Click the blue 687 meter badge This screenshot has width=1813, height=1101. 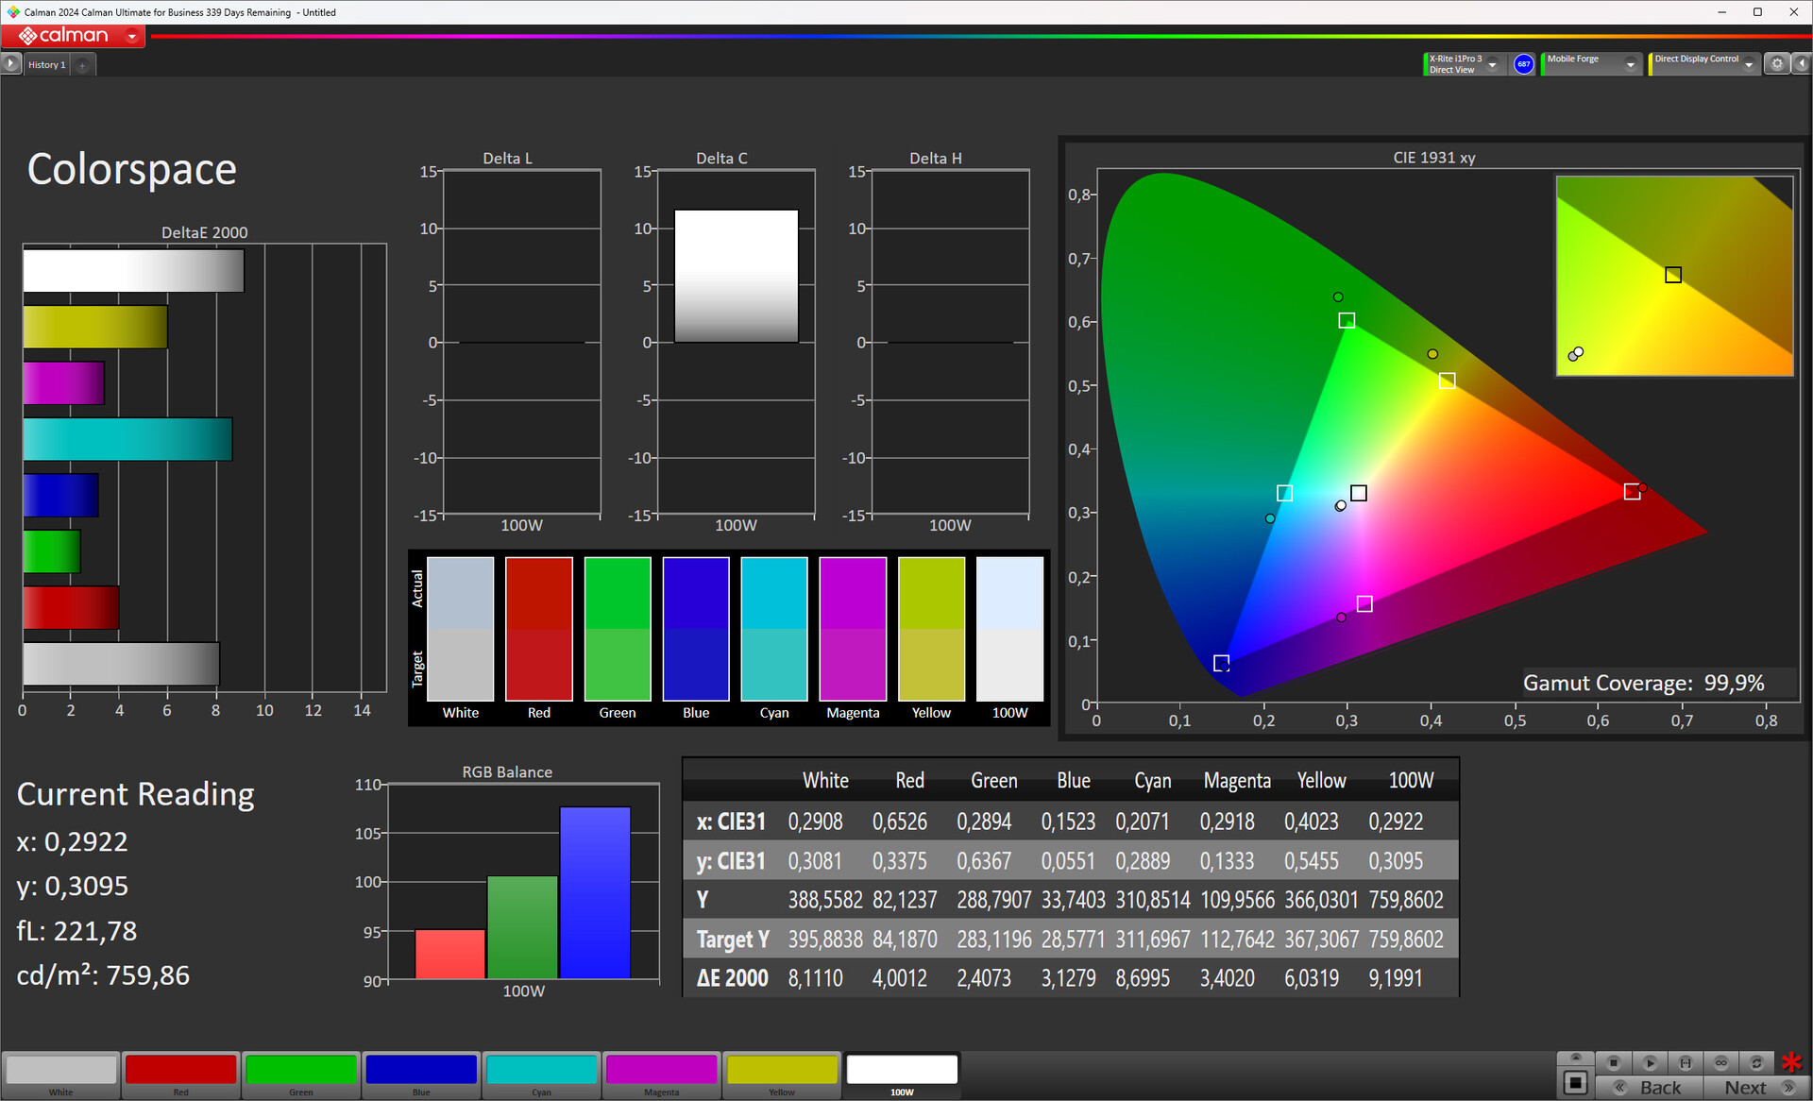pyautogui.click(x=1523, y=64)
